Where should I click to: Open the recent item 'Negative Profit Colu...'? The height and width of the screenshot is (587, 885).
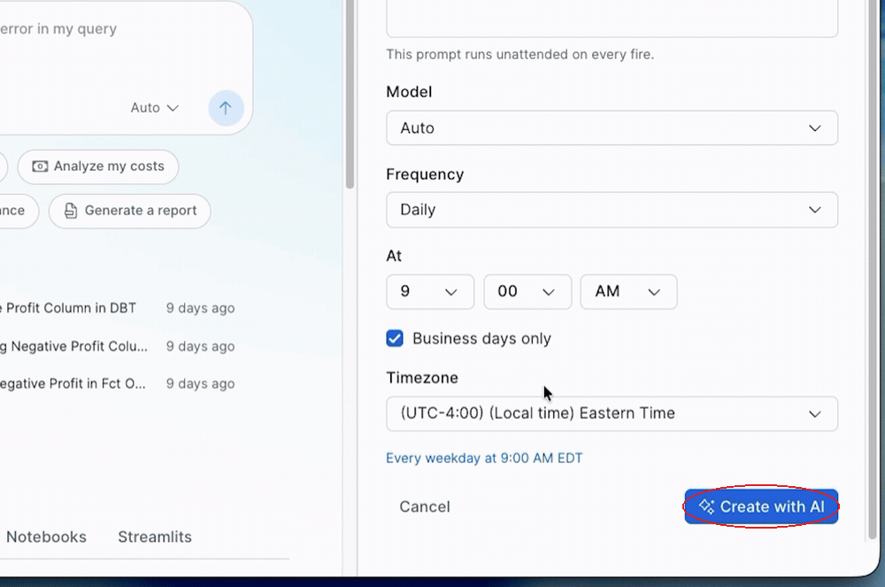[x=118, y=346]
